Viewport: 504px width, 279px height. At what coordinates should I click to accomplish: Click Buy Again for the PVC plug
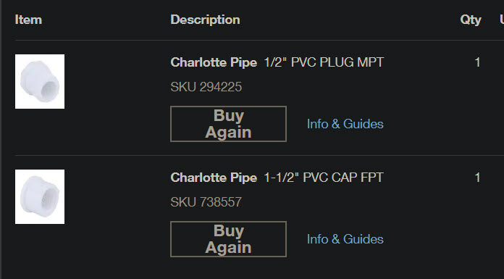(228, 124)
